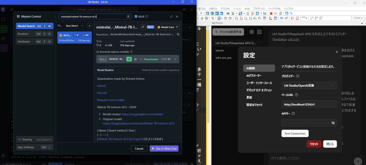Toggle the GGUF checkbox
Image resolution: width=366 pixels, height=165 pixels.
pyautogui.click(x=136, y=16)
